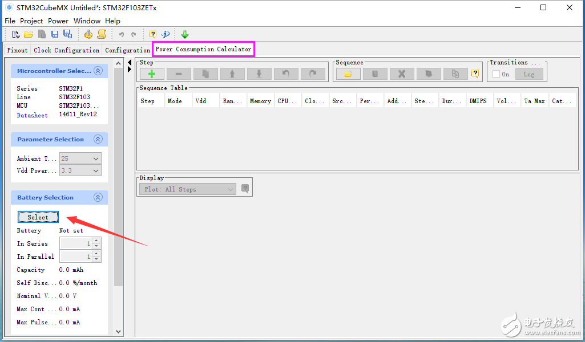The image size is (585, 342).
Task: Click the Generate Report scroll icon
Action: coord(102,34)
